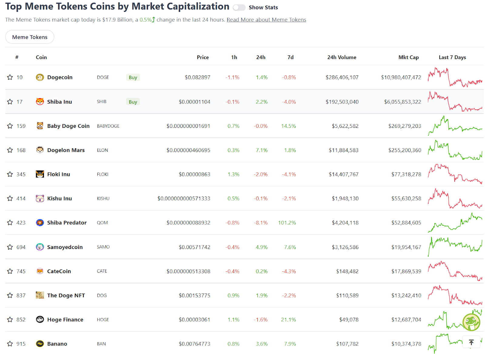Sort table by Price column header

(203, 57)
